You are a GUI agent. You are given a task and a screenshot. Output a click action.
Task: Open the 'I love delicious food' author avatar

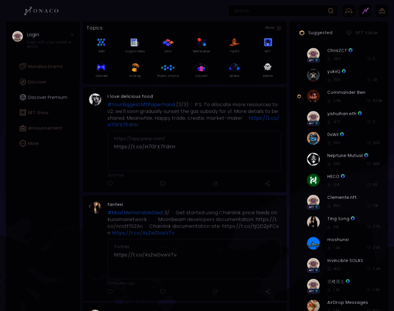click(95, 100)
